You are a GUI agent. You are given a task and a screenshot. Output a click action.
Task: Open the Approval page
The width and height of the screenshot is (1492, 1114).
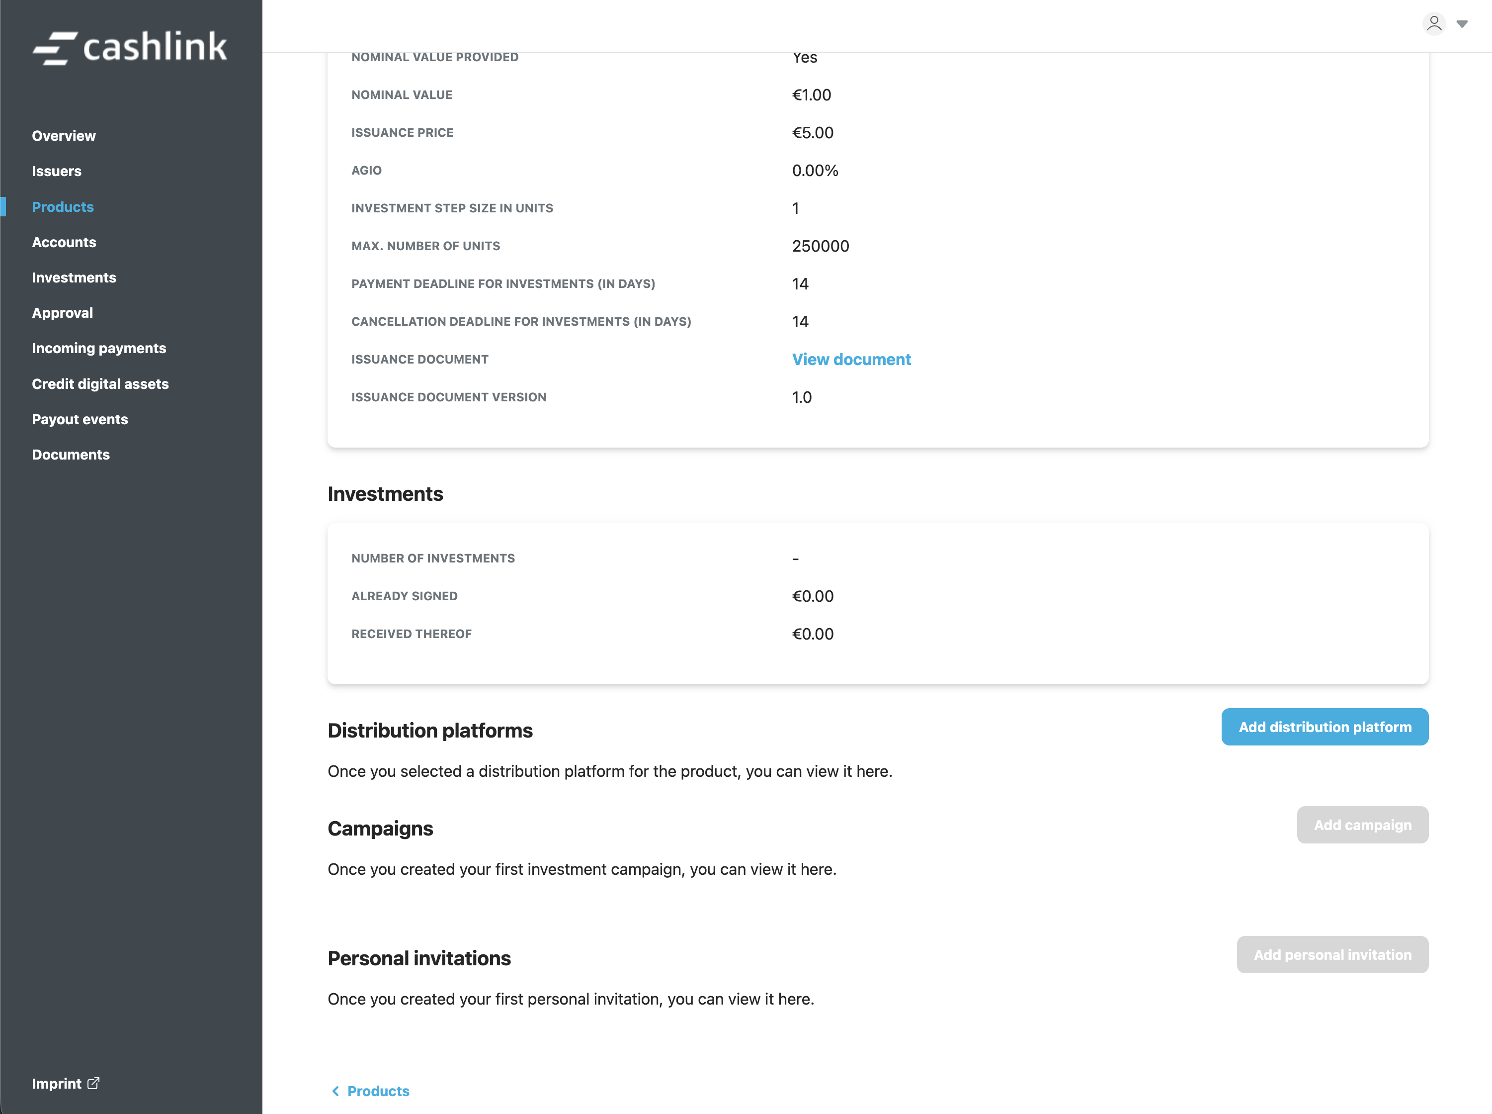tap(62, 313)
